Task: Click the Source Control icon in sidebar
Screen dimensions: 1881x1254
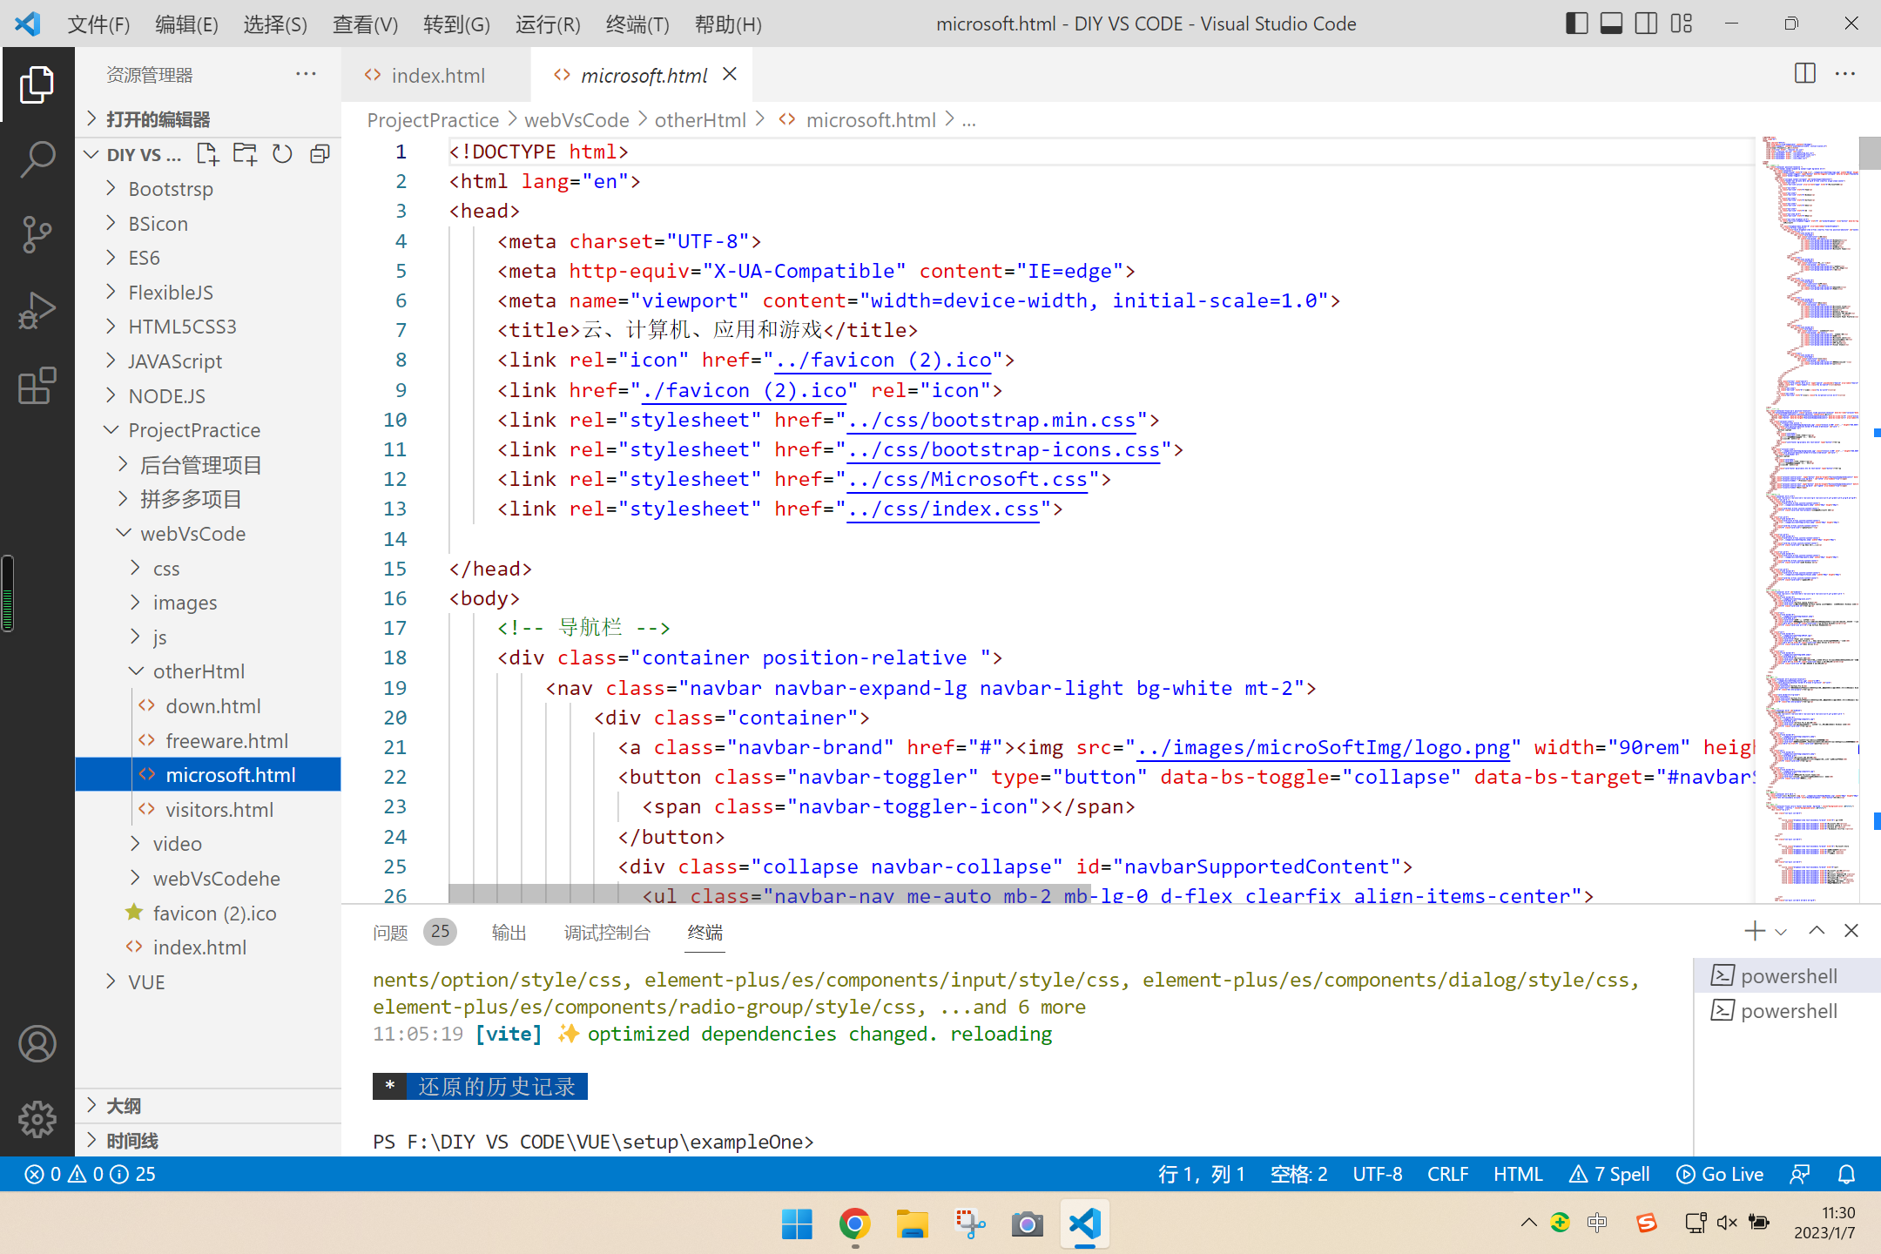Action: click(37, 233)
